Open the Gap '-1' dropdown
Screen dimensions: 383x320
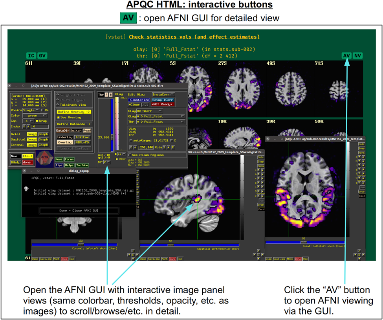coord(29,121)
